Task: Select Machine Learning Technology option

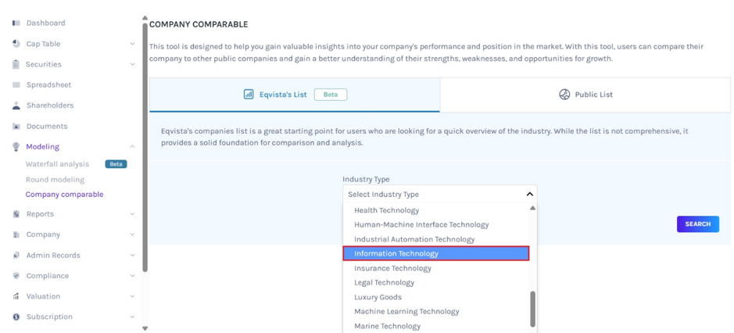Action: click(436, 311)
